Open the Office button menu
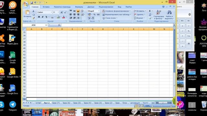Screen dimensions: 207x116 pos(26,4)
